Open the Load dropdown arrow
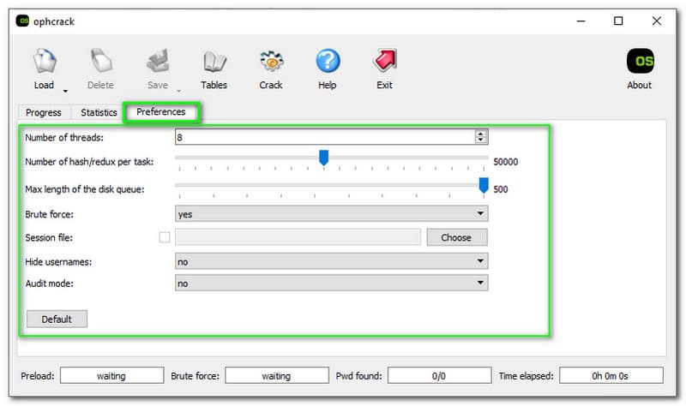686x406 pixels. pos(65,91)
